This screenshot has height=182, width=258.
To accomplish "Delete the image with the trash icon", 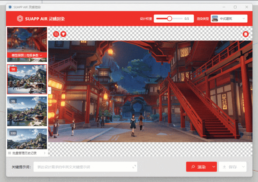I will (x=246, y=34).
